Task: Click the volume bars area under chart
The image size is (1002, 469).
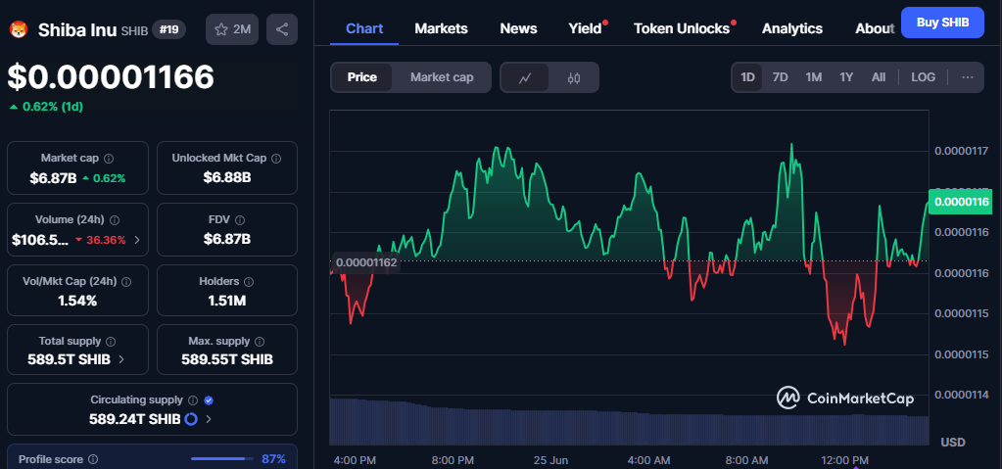Action: [x=629, y=422]
